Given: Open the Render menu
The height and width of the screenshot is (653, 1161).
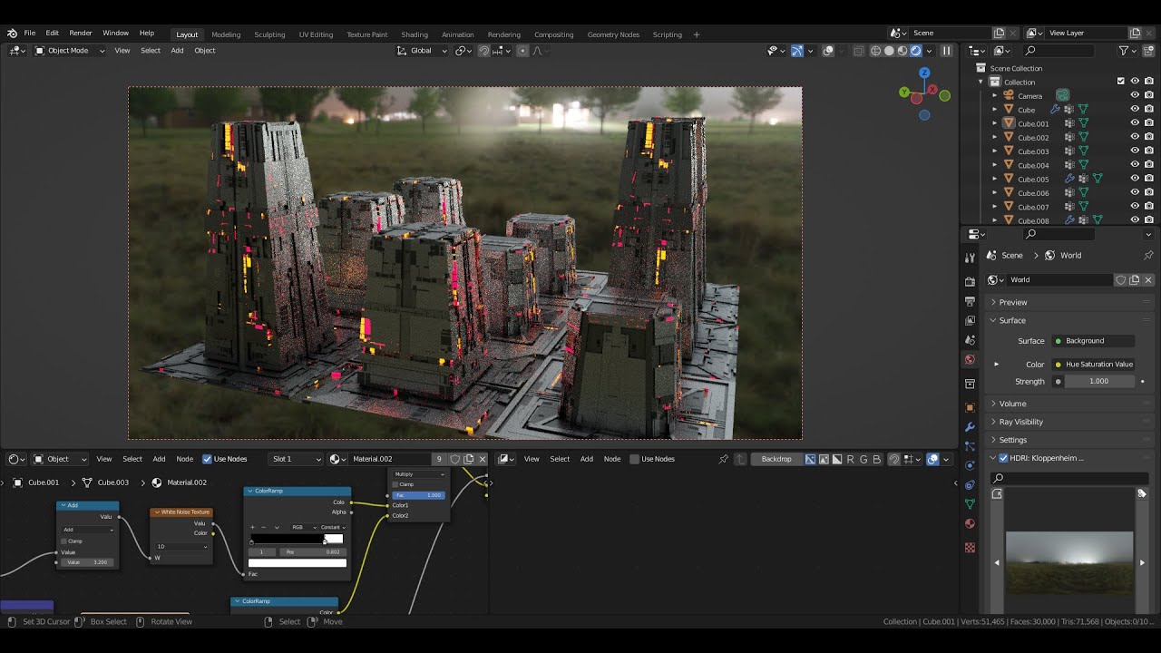Looking at the screenshot, I should coord(81,33).
